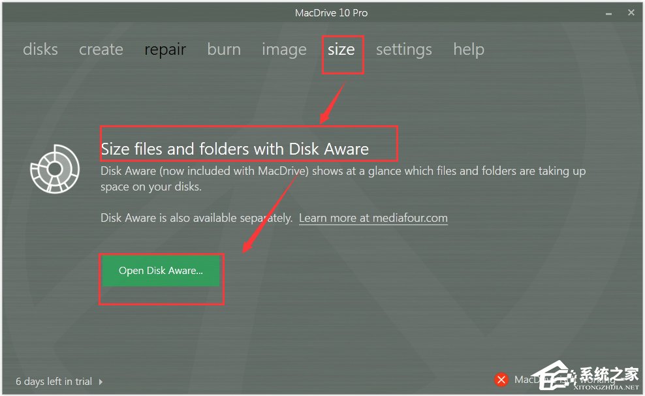
Task: Click the Open Disk Aware button
Action: pyautogui.click(x=161, y=271)
